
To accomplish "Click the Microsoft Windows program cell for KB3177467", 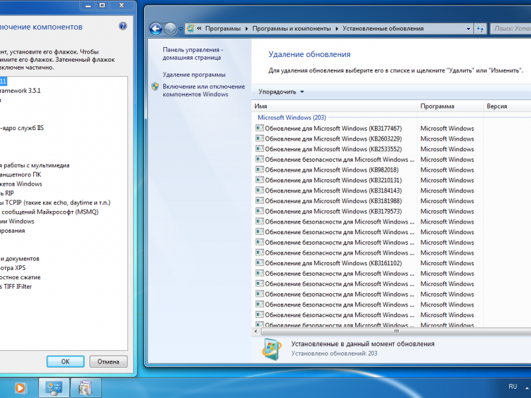I will (x=447, y=128).
